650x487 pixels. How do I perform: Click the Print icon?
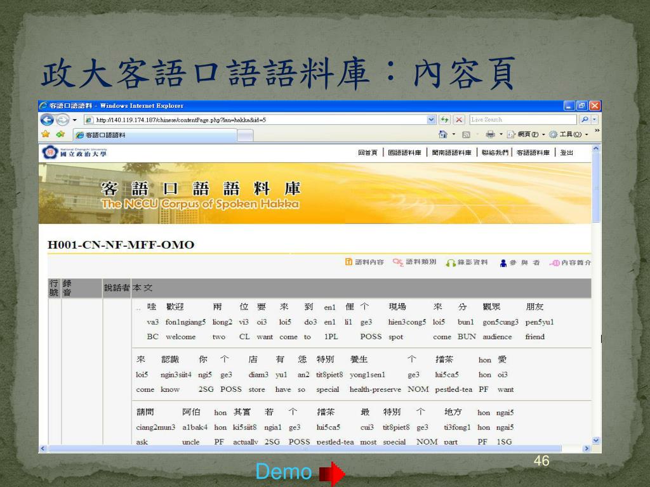point(491,134)
